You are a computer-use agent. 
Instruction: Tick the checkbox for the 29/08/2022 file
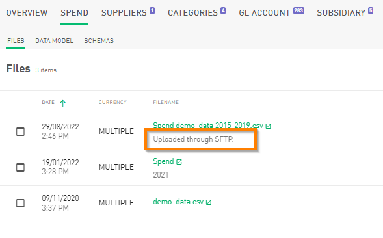click(20, 131)
